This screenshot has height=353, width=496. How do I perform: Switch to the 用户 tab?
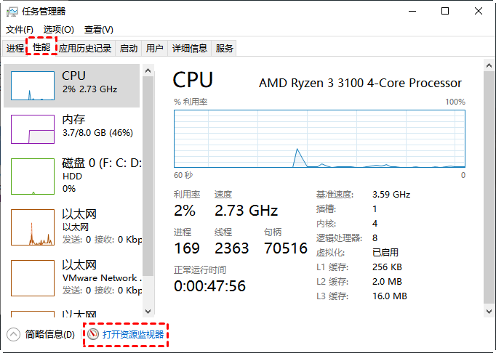point(155,49)
